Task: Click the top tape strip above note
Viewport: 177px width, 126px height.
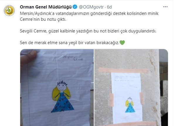Action: tap(123, 70)
